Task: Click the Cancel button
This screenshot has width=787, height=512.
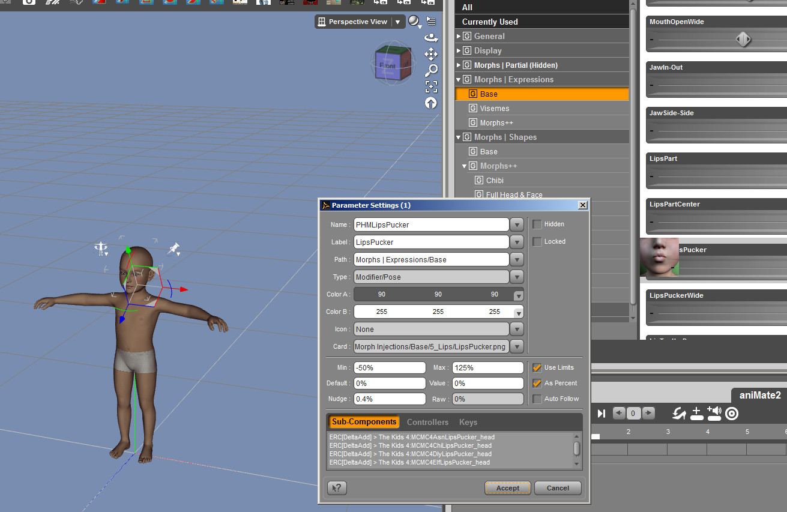Action: pyautogui.click(x=558, y=488)
